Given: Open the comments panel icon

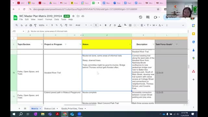Looking at the screenshot, I should [x=148, y=17].
